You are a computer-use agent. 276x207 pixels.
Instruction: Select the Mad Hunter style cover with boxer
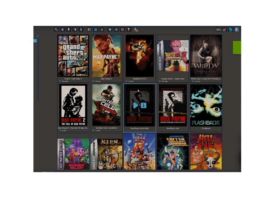tap(139, 152)
